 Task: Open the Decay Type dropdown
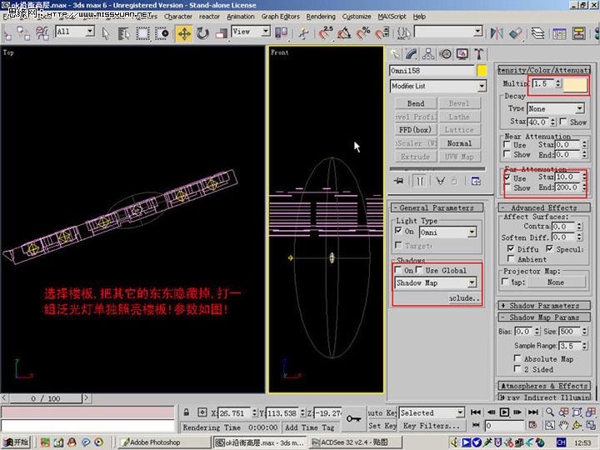pyautogui.click(x=556, y=108)
